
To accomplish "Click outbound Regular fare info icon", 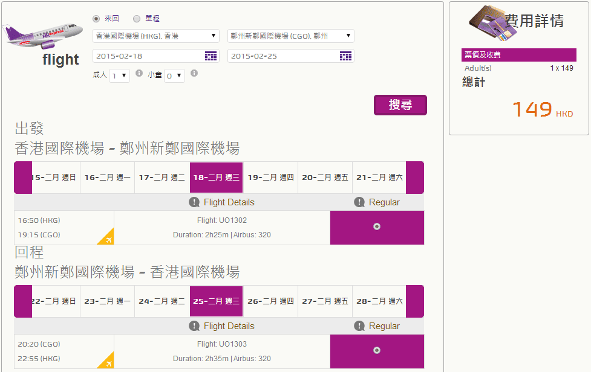I will pyautogui.click(x=359, y=202).
